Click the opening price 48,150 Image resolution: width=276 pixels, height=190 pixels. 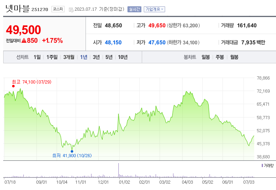click(113, 42)
